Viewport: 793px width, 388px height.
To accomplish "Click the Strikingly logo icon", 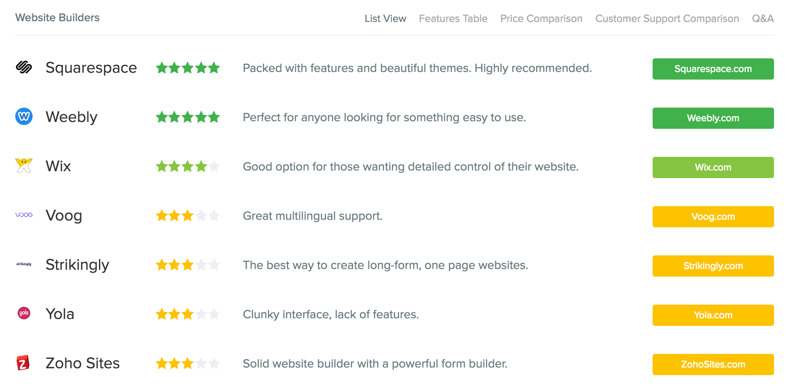I will pyautogui.click(x=24, y=264).
